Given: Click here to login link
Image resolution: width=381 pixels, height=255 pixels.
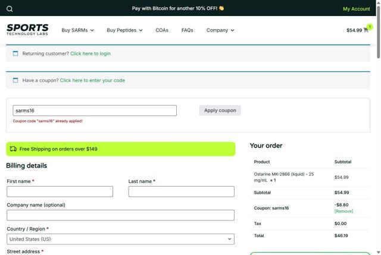Looking at the screenshot, I should [90, 53].
